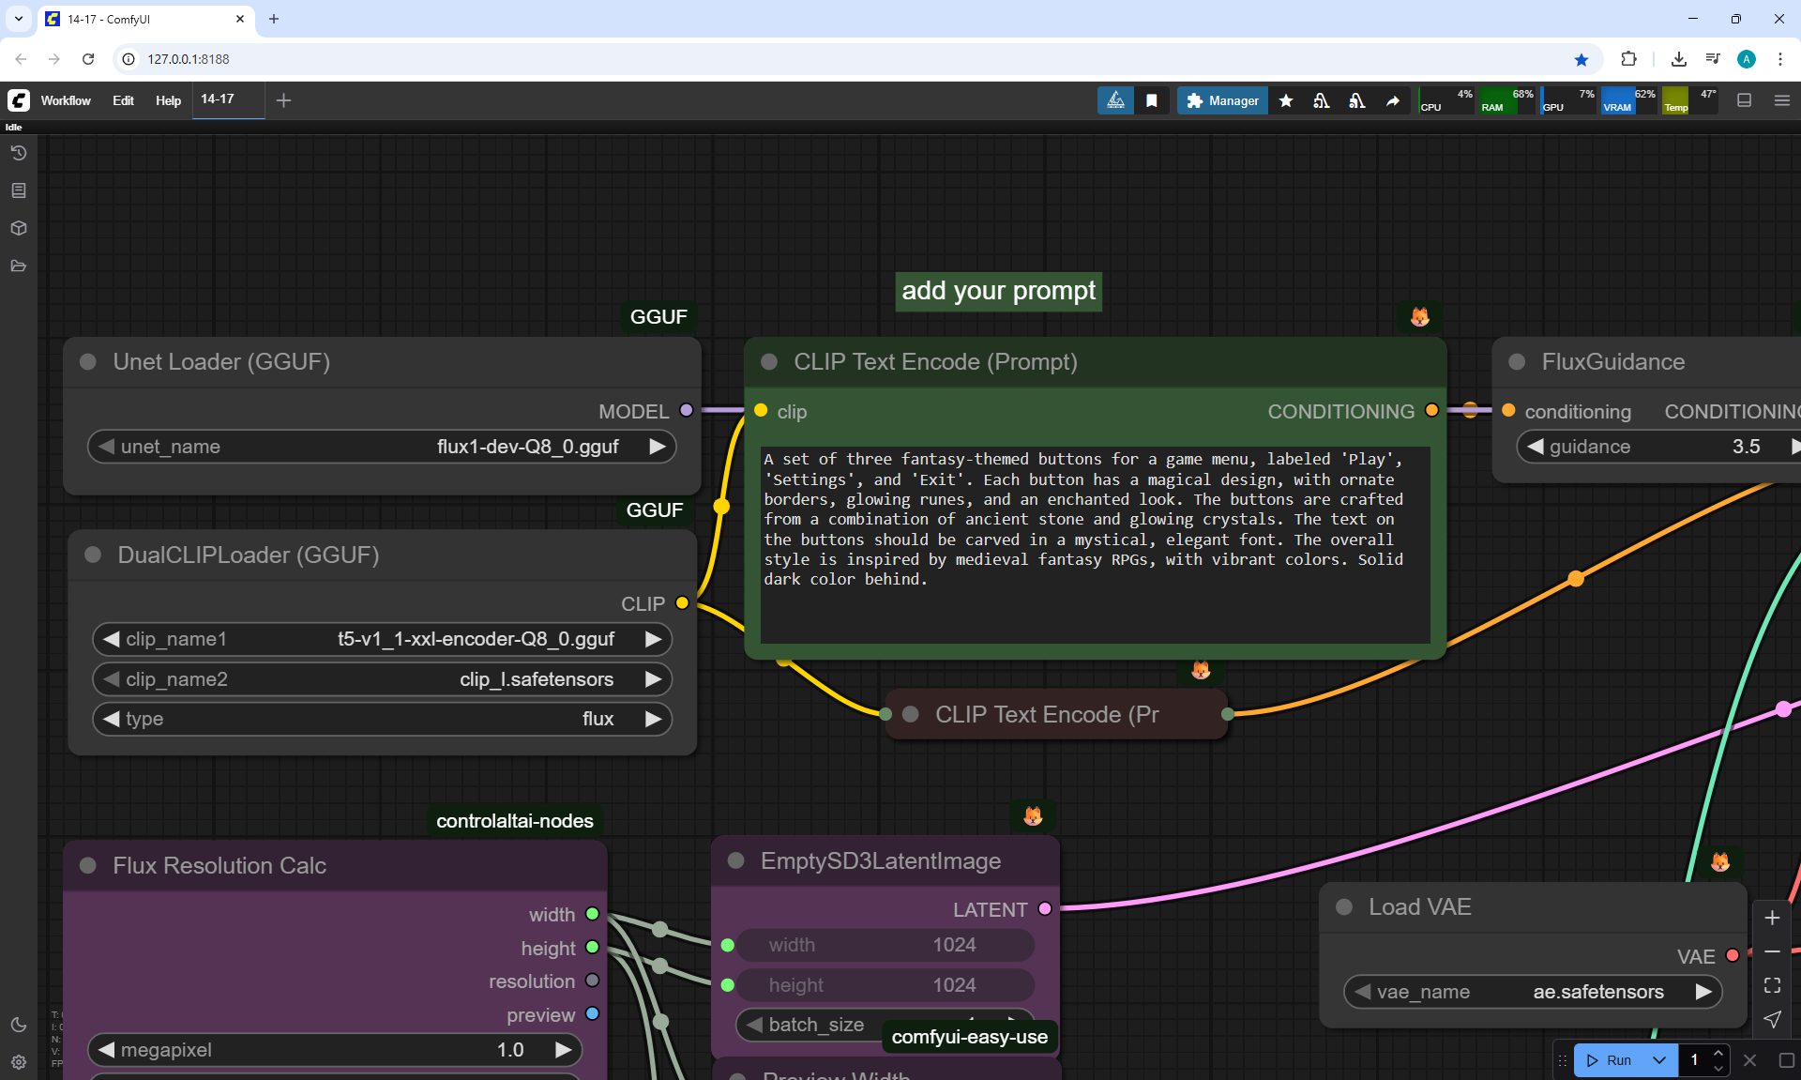
Task: Open the node library sidebar icon
Action: 19,190
